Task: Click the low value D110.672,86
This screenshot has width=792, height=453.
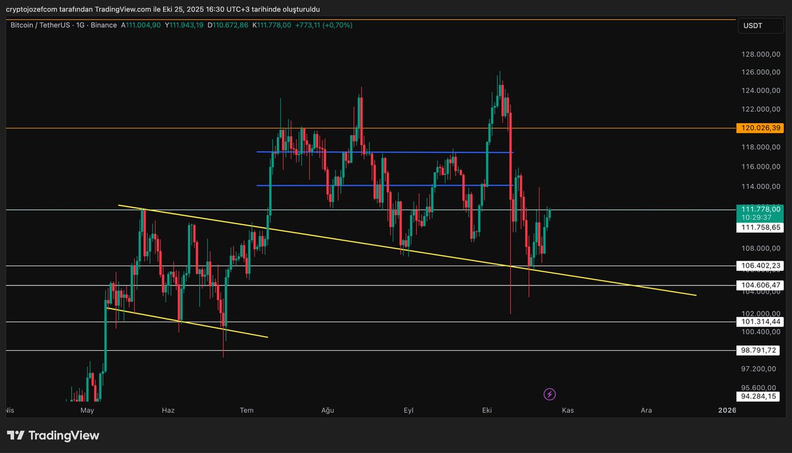Action: coord(228,25)
